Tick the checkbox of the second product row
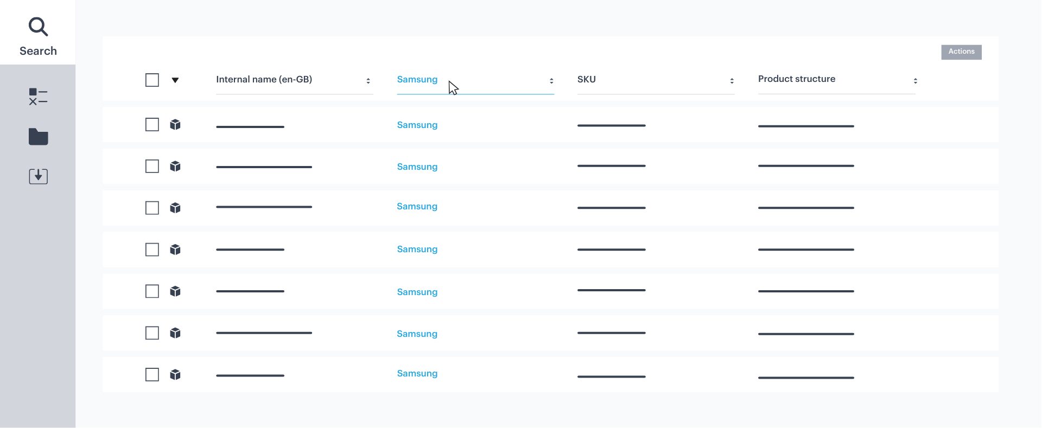This screenshot has height=428, width=1042. (152, 166)
